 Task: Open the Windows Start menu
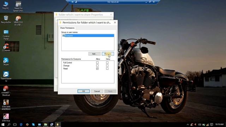coord(3,125)
